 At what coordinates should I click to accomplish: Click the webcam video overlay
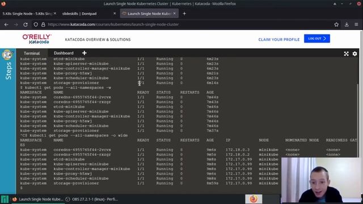[x=322, y=180]
